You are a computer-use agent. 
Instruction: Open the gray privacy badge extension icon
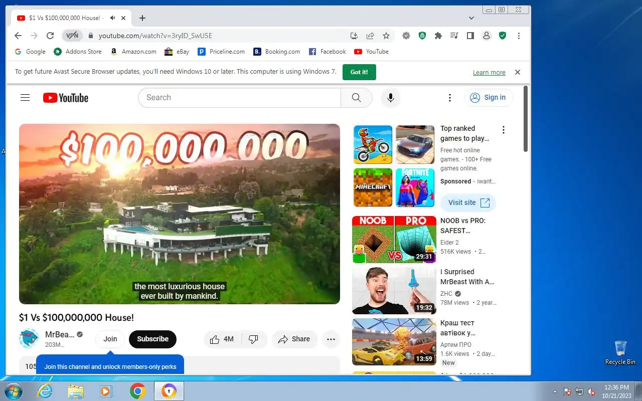click(x=406, y=36)
